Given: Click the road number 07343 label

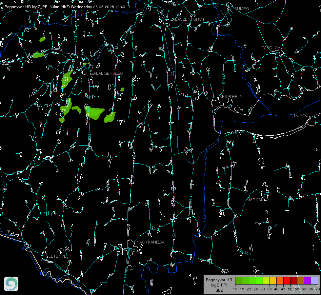Looking at the screenshot, I should point(223,79).
